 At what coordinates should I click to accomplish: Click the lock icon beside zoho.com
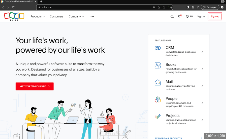pos(39,7)
